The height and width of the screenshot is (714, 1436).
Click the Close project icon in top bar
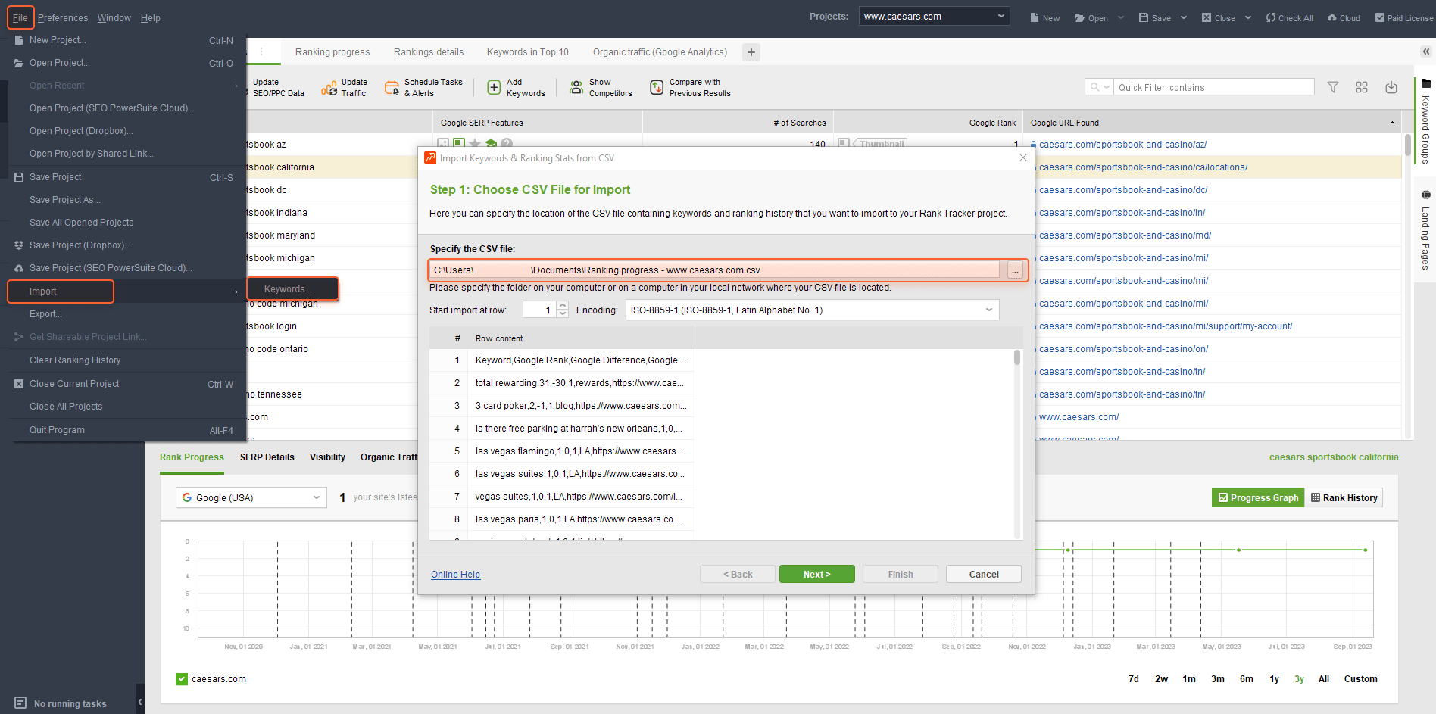(x=1207, y=17)
